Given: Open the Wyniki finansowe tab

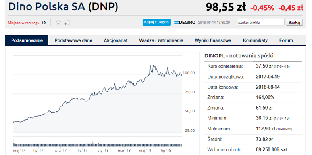Looking at the screenshot, I should [x=213, y=40].
